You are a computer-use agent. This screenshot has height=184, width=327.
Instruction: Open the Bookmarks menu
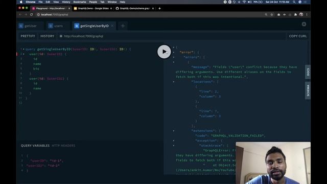[x=80, y=2]
